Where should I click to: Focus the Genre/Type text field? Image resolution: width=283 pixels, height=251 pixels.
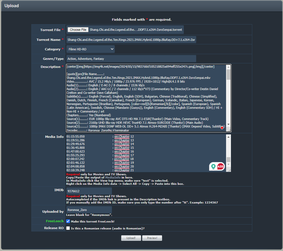(x=131, y=59)
